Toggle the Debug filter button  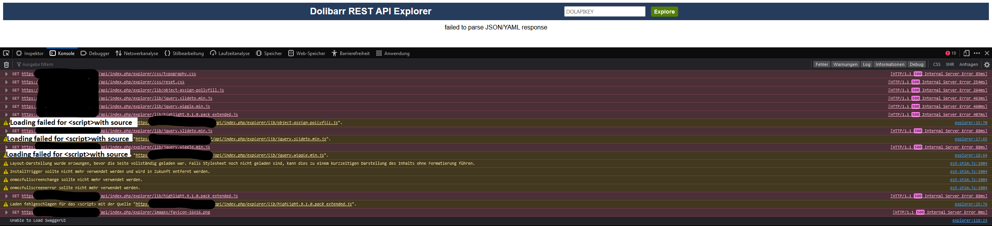[x=916, y=64]
